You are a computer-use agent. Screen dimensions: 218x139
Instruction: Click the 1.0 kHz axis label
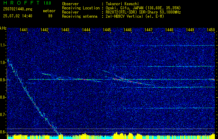tap(3, 63)
